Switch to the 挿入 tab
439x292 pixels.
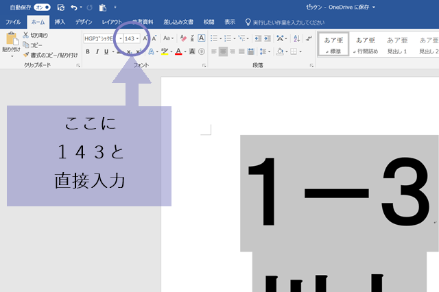60,22
